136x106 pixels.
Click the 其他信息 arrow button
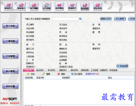(x=122, y=66)
